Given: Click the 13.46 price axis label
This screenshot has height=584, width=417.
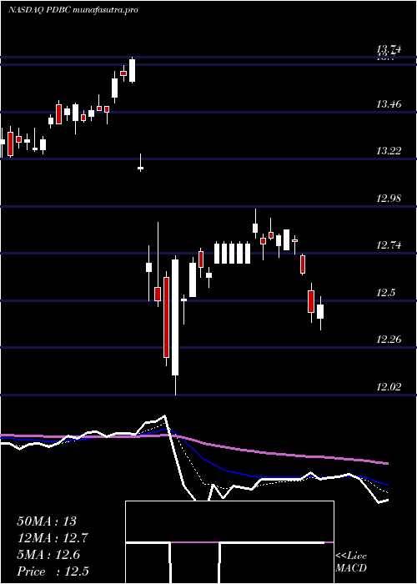Looking at the screenshot, I should (389, 104).
